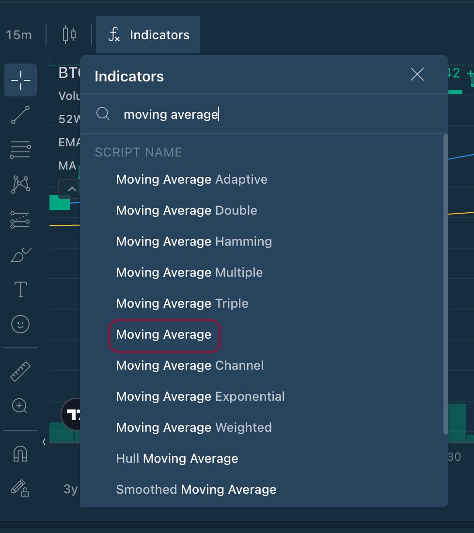This screenshot has width=474, height=533.
Task: Pick the Text annotation tool
Action: coord(20,289)
